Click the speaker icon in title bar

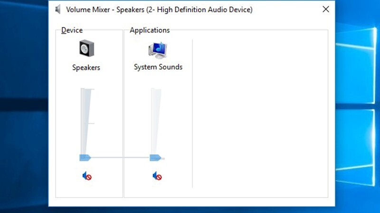point(57,9)
